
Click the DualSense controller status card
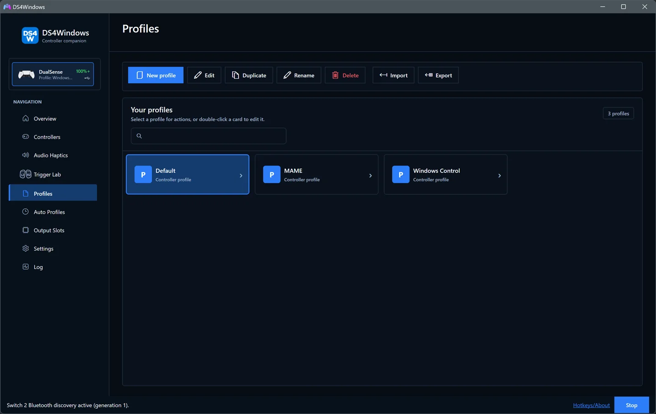point(53,74)
